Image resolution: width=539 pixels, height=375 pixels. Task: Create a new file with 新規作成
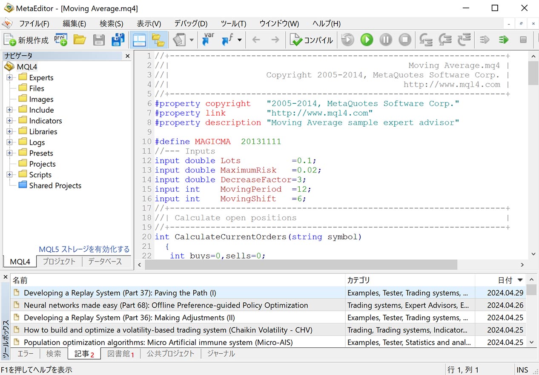pyautogui.click(x=26, y=40)
